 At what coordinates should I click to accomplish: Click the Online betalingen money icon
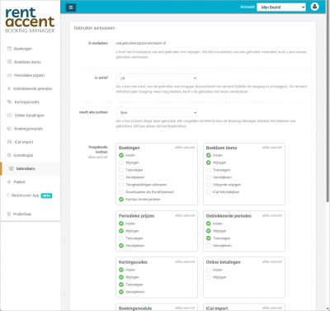(x=9, y=115)
